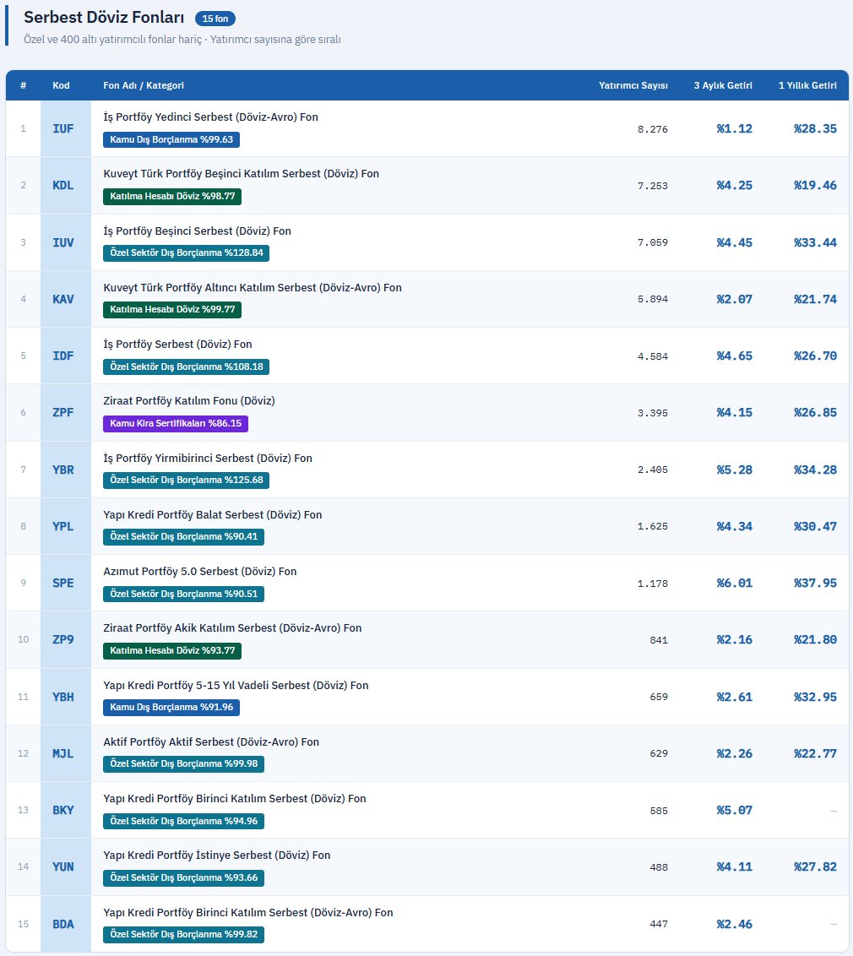This screenshot has height=956, width=853.
Task: Click the YBH fund code
Action: click(62, 697)
